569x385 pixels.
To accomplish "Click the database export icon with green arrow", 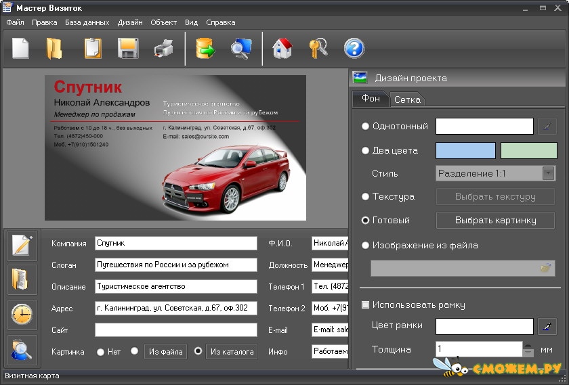I will [205, 48].
